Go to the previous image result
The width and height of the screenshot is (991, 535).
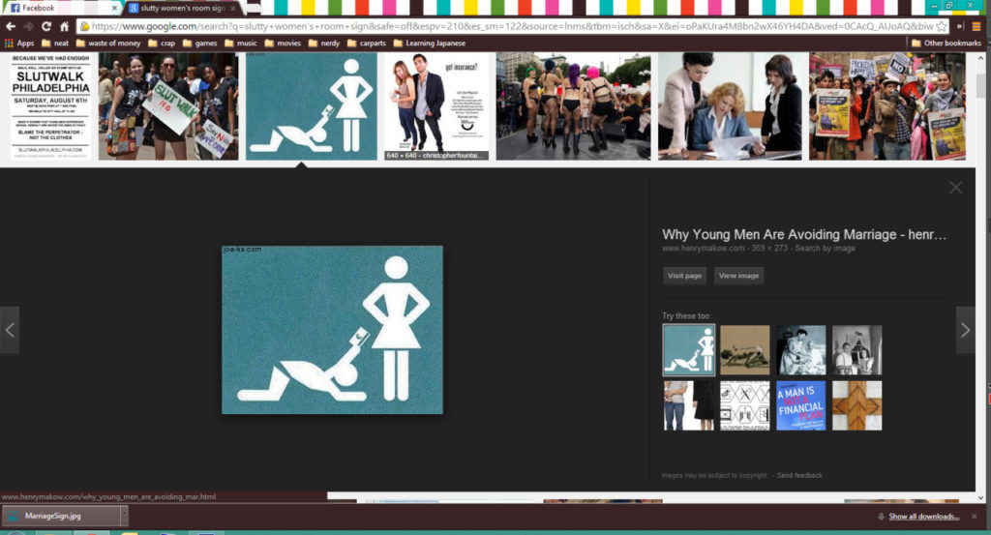(10, 330)
